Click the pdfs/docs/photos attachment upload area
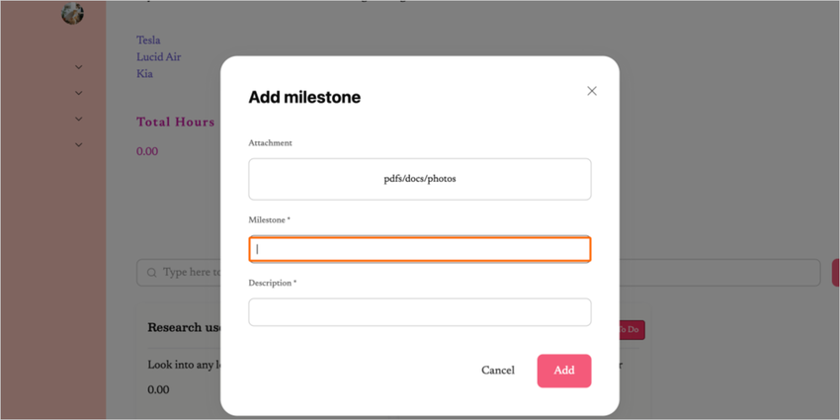The height and width of the screenshot is (420, 840). click(420, 179)
